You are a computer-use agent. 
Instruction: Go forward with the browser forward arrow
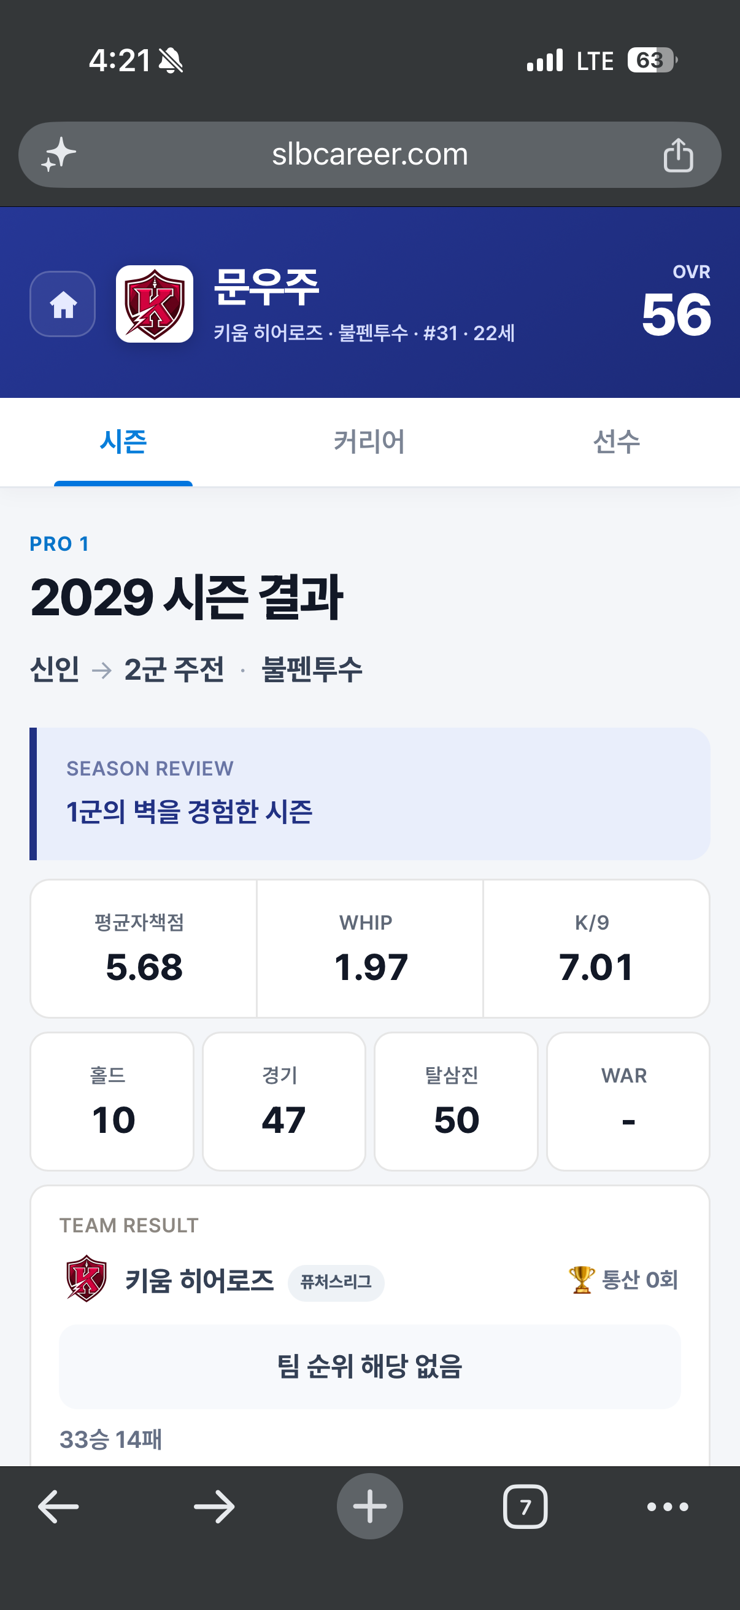click(x=214, y=1507)
